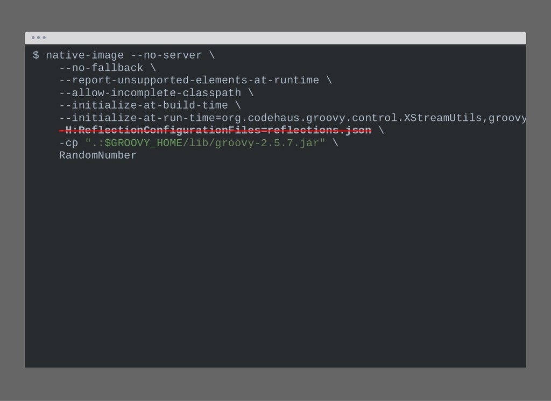Click the "-cp" flag
This screenshot has width=551, height=401.
[68, 144]
